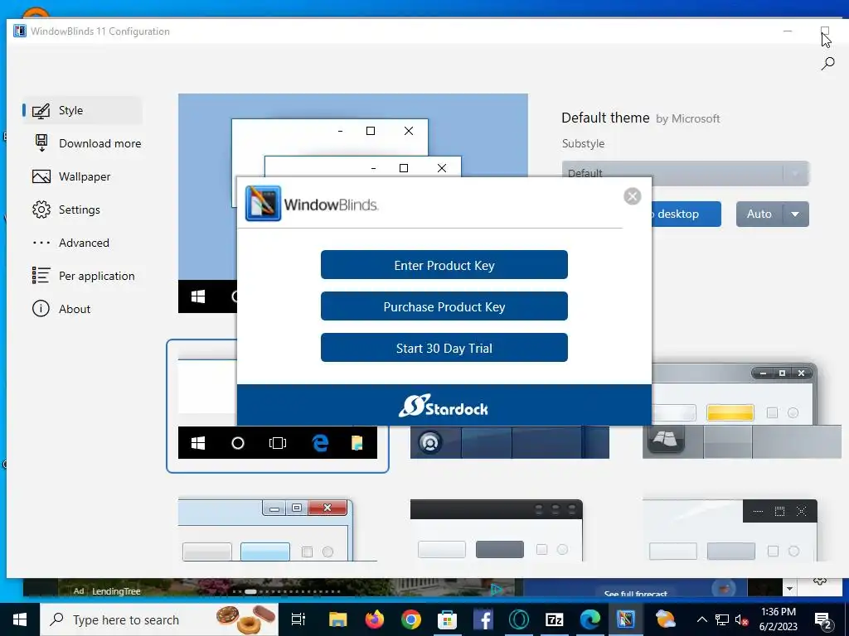This screenshot has height=636, width=849.
Task: Select Per application in sidebar
Action: coord(82,276)
